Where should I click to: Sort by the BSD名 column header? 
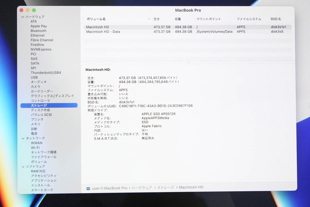(x=276, y=19)
